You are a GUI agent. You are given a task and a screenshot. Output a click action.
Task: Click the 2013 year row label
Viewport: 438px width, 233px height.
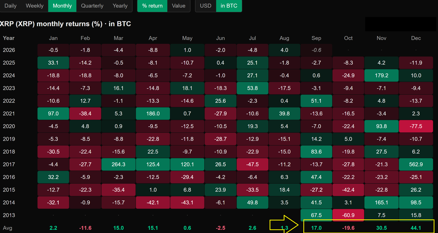(x=9, y=215)
